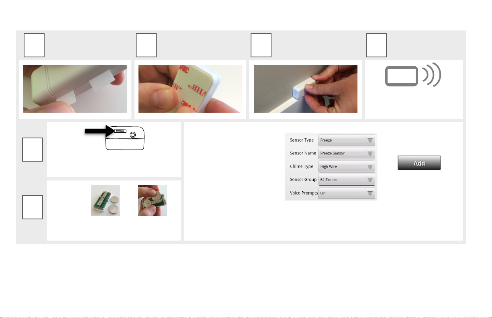Click the empty step box above tab photo
The image size is (492, 318).
(x=34, y=45)
